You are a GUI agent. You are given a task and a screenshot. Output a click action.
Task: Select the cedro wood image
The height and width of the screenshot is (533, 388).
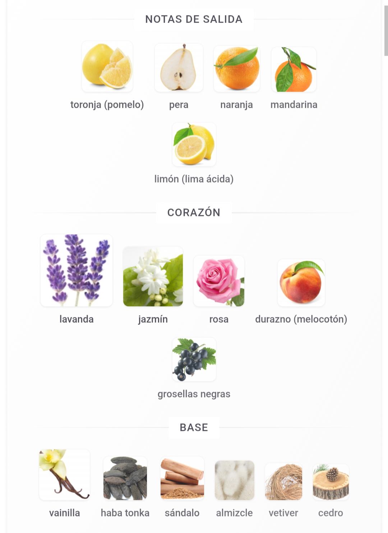point(331,482)
